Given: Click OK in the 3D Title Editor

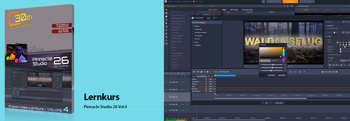Looking at the screenshot, I should pos(267,103).
